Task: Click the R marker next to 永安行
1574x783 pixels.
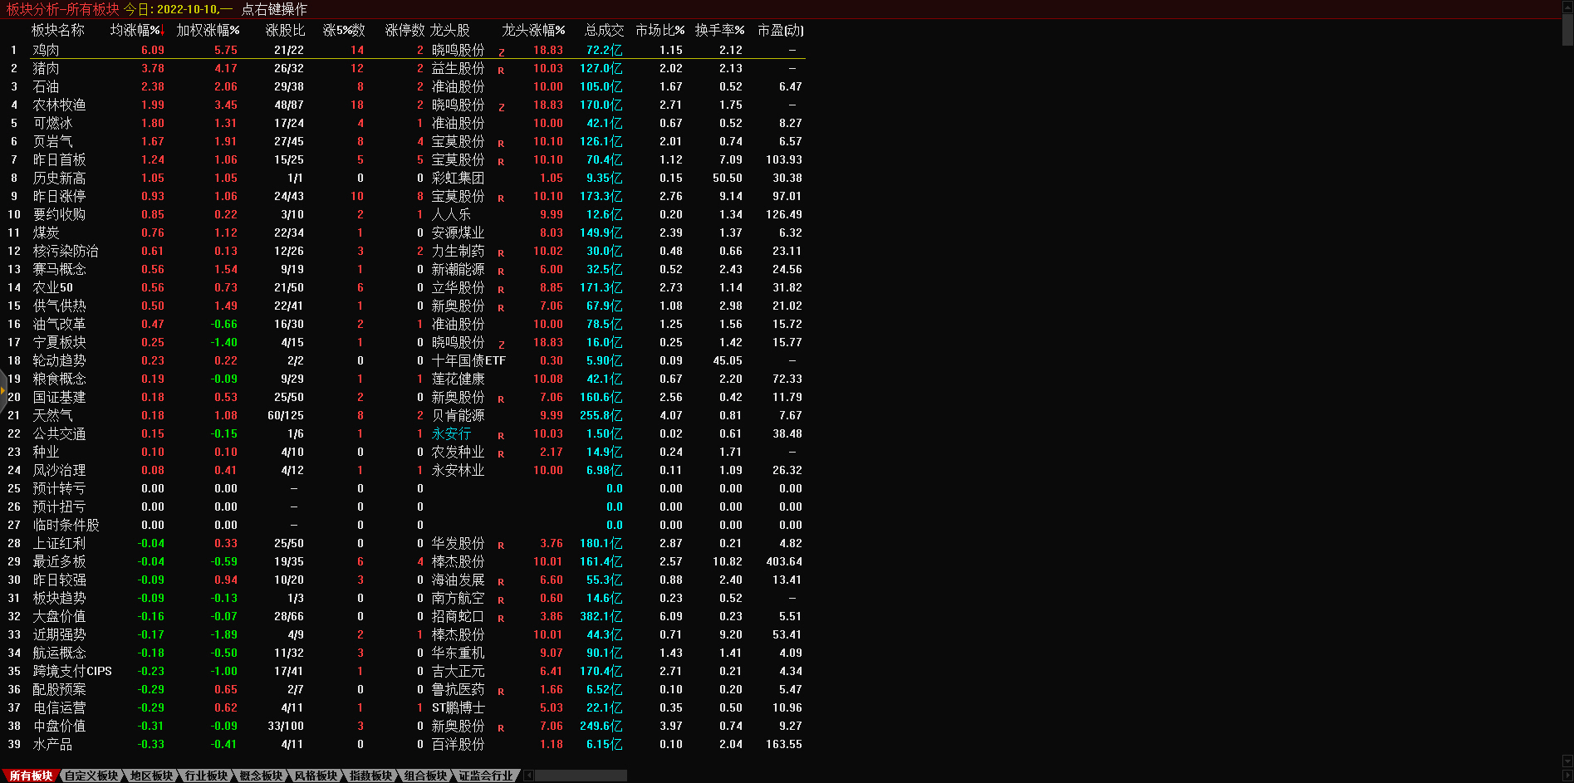Action: pyautogui.click(x=501, y=436)
